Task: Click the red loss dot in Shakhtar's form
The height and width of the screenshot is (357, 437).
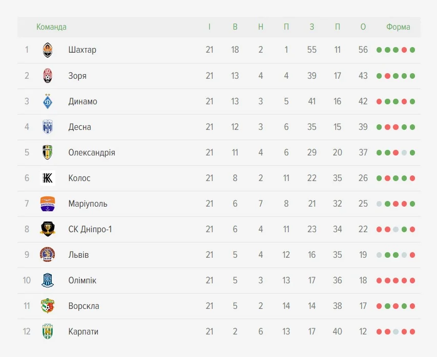Action: coord(404,50)
